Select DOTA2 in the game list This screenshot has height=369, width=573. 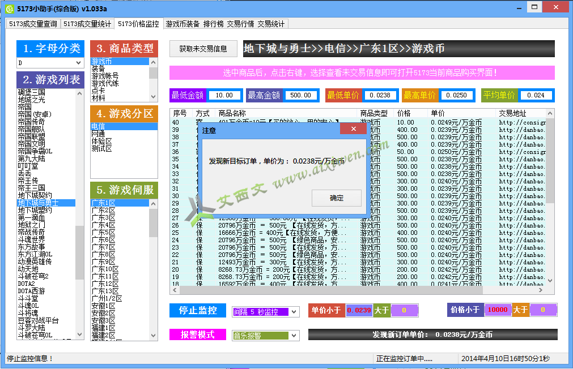coord(46,284)
